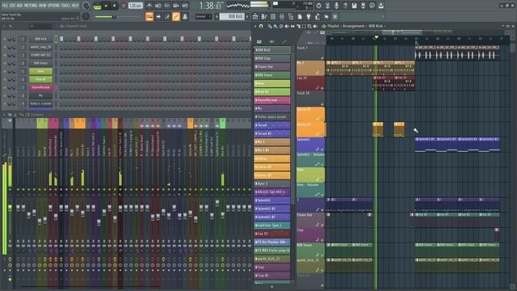Toggle first step of 808 Kick sequencer
517x291 pixels.
[x=61, y=39]
